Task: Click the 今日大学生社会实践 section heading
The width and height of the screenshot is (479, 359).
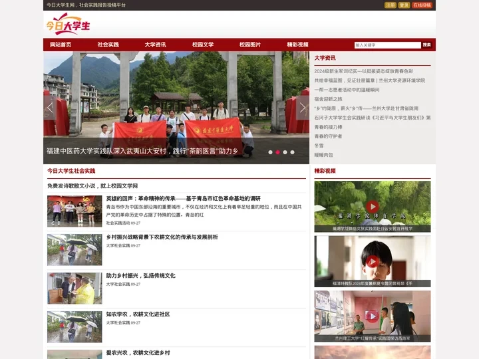Action: [x=71, y=171]
